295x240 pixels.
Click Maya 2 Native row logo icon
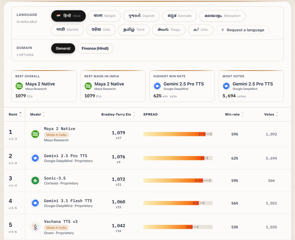[x=35, y=134]
